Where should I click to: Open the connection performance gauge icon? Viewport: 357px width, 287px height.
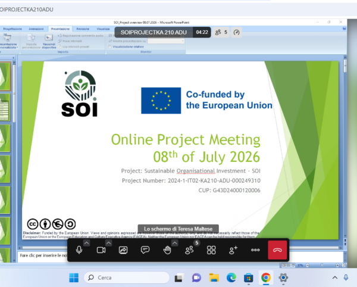237,32
